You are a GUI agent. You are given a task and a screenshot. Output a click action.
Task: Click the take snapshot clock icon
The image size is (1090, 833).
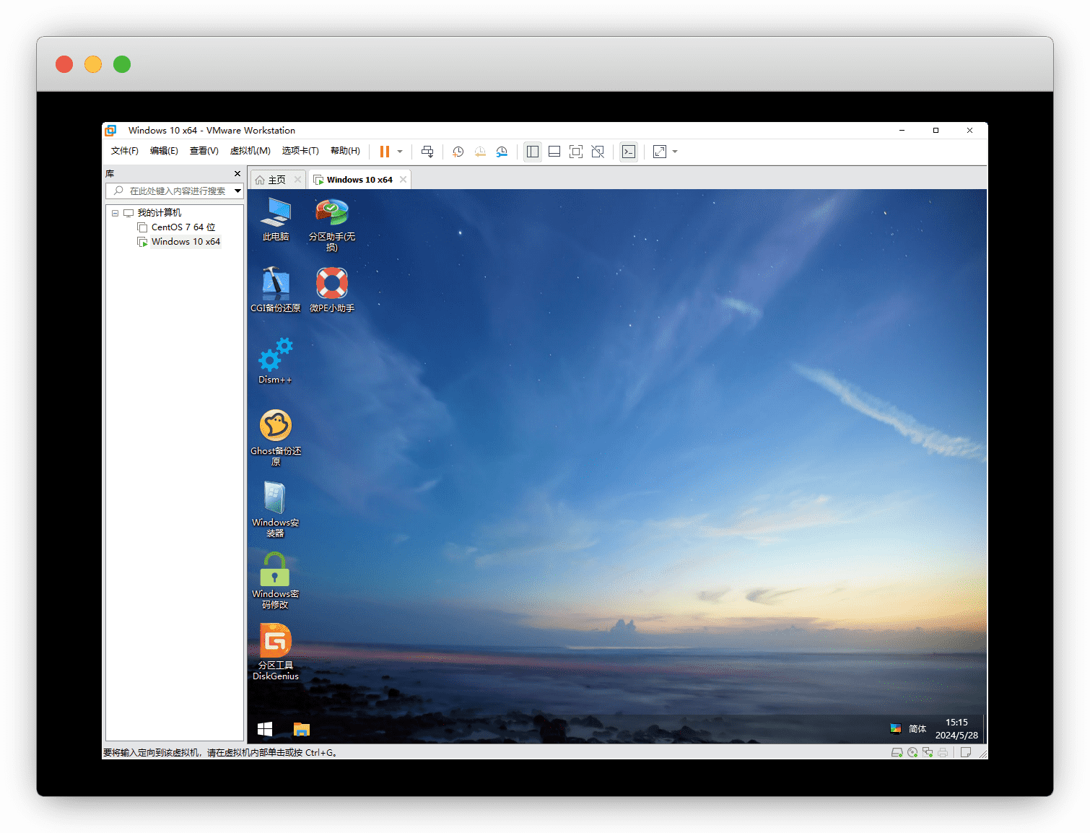click(x=458, y=152)
